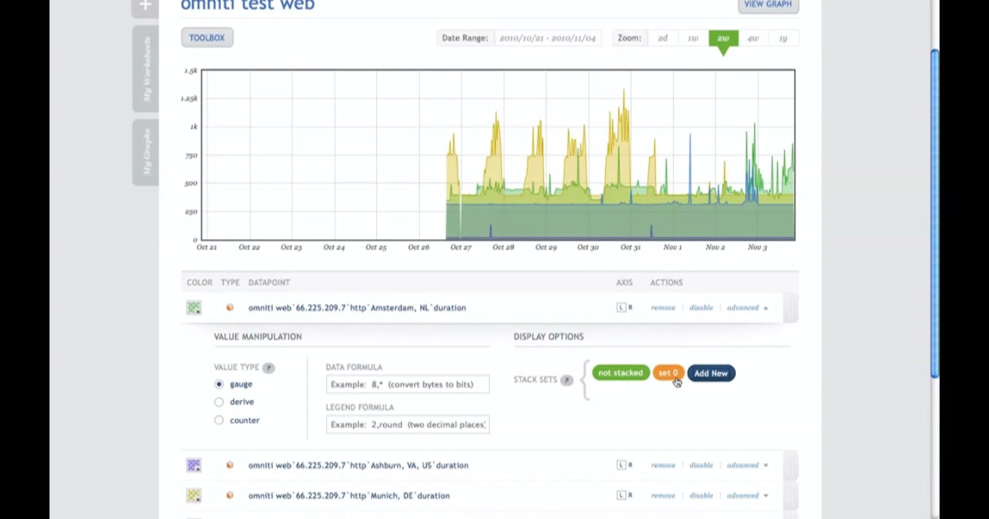Focus the Data Formula input
989x519 pixels.
(407, 384)
